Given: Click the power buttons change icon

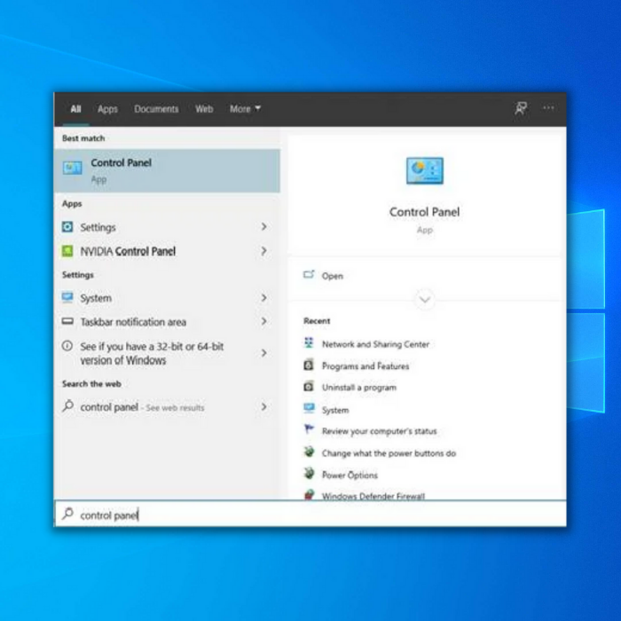Looking at the screenshot, I should tap(309, 452).
